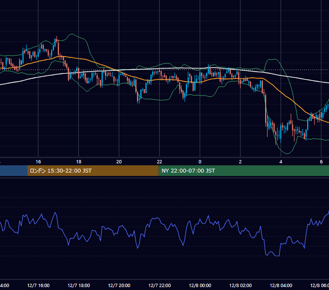Click the 12/8 04:00 time label
Viewport: 329px width, 290px height.
[281, 285]
